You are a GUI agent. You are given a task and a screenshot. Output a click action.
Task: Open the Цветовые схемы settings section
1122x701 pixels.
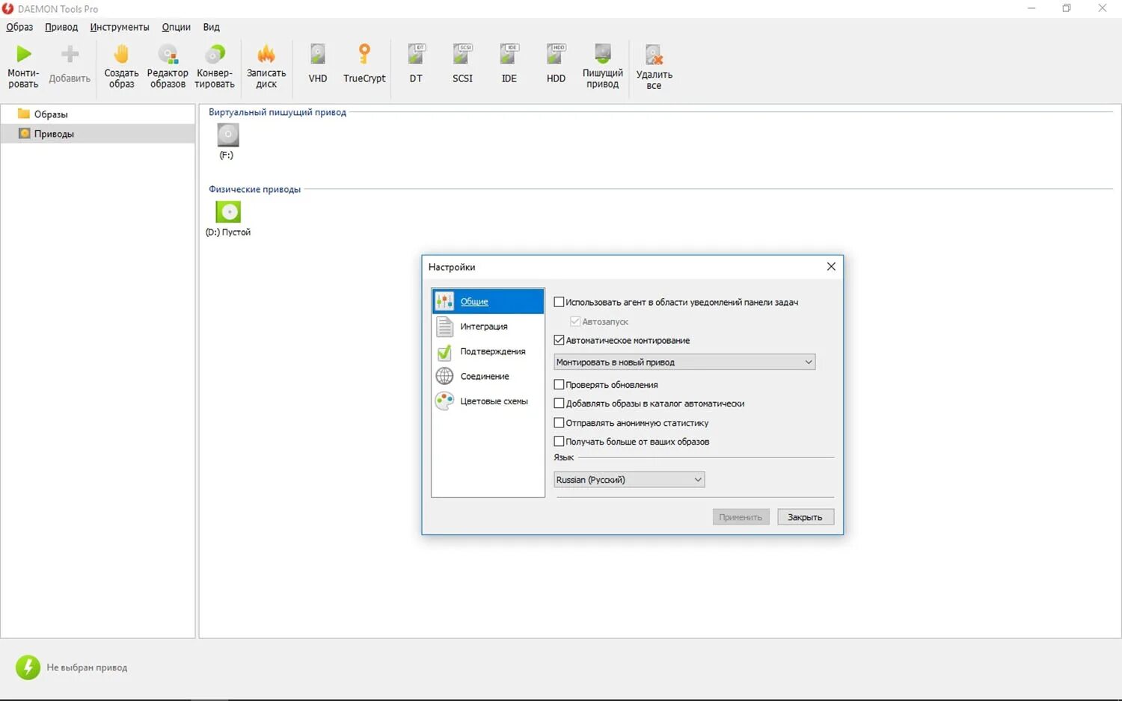(488, 401)
